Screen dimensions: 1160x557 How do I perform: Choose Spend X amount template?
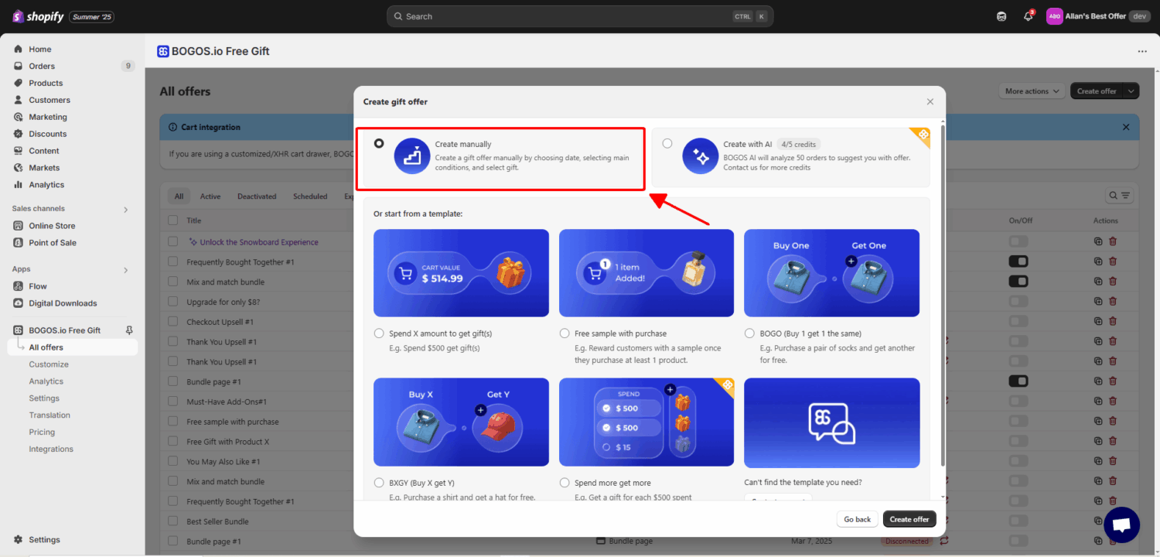379,333
